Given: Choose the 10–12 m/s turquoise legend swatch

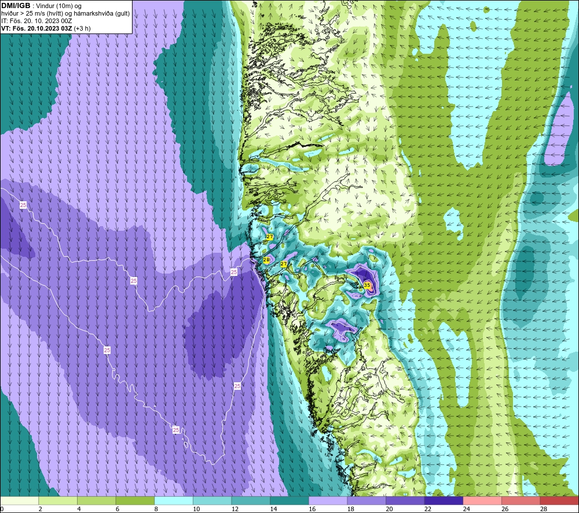Looking at the screenshot, I should point(212,500).
